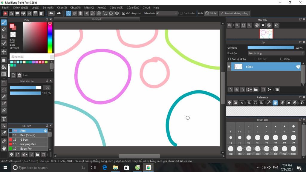Screen dimensions: 306x172
Task: Toggle the eyedropper in Reference panel
Action: pos(269,103)
